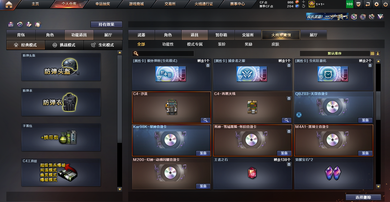Toggle the sort order arrow button
The height and width of the screenshot is (202, 390).
coord(378,53)
